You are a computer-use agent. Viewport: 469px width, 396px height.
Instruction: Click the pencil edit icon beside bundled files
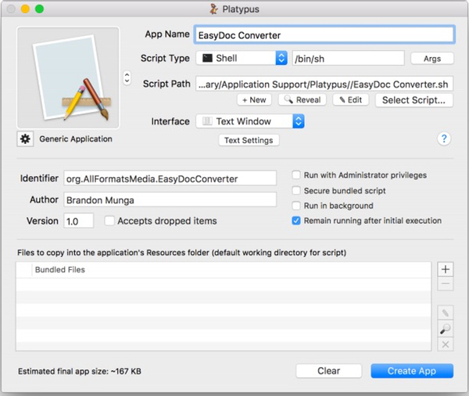click(446, 313)
